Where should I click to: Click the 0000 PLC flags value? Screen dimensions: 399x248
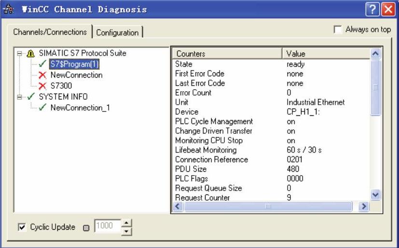(295, 179)
